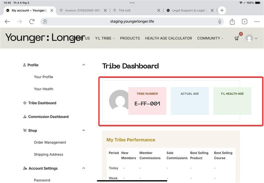Click the address bar URL field
This screenshot has height=183, width=264.
[132, 22]
